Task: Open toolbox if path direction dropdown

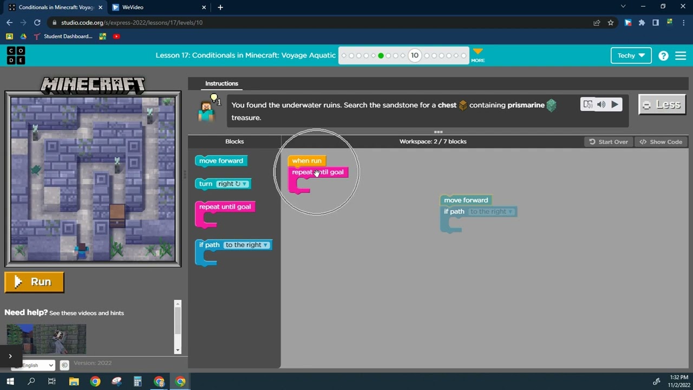Action: tap(246, 245)
